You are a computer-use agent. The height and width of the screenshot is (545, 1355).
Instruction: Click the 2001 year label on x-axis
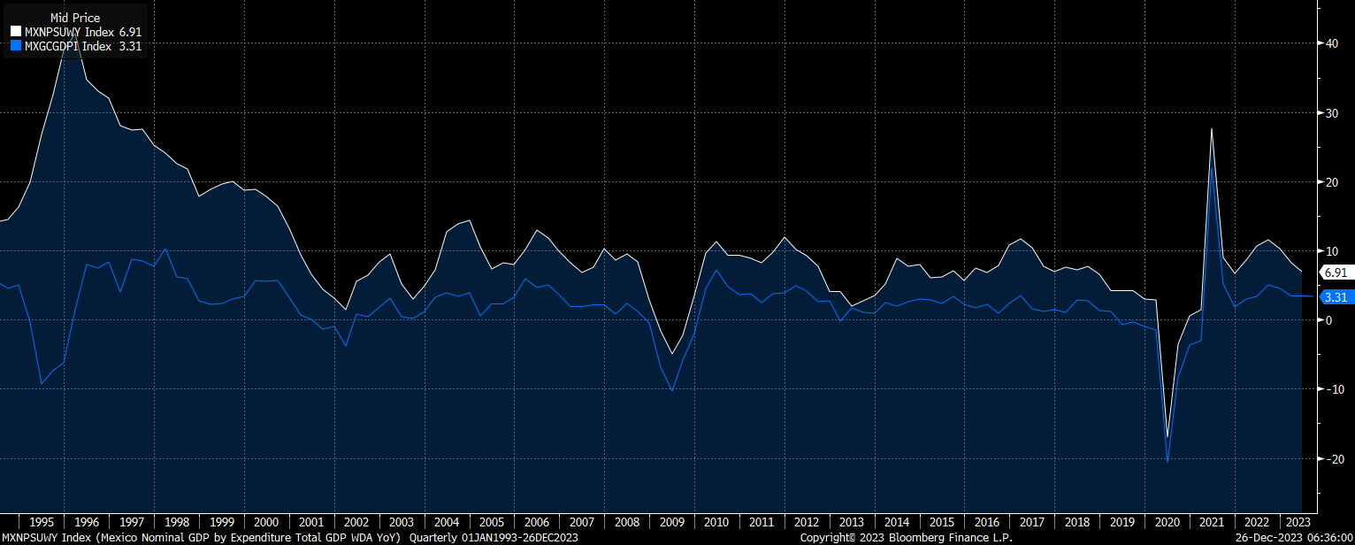[x=311, y=522]
